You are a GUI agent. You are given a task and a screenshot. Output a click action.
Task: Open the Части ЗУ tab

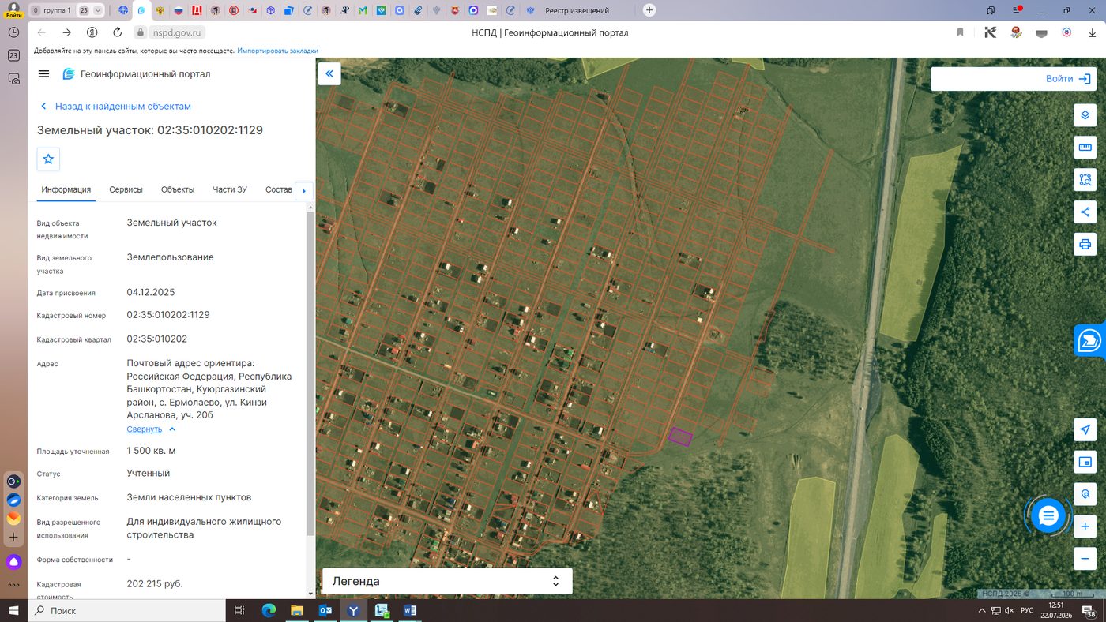tap(230, 189)
